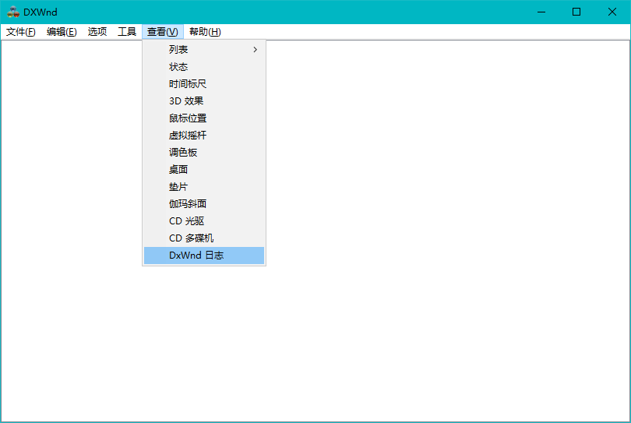The image size is (631, 423).
Task: Open the 工具 menu
Action: [127, 32]
